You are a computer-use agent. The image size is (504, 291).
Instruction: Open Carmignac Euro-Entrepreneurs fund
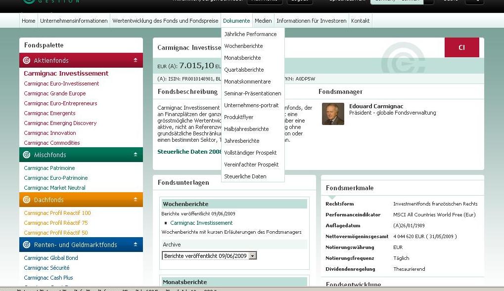pyautogui.click(x=60, y=103)
